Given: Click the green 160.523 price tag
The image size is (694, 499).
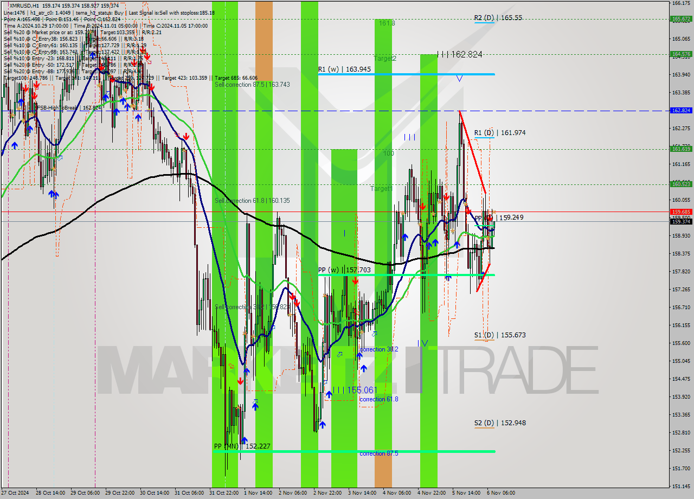Looking at the screenshot, I should 681,184.
